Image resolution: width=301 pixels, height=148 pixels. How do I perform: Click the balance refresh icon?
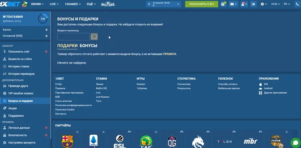(x=149, y=4)
